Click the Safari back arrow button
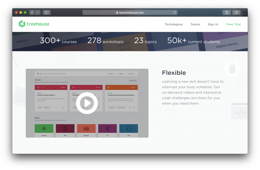The height and width of the screenshot is (170, 260). coord(32,12)
